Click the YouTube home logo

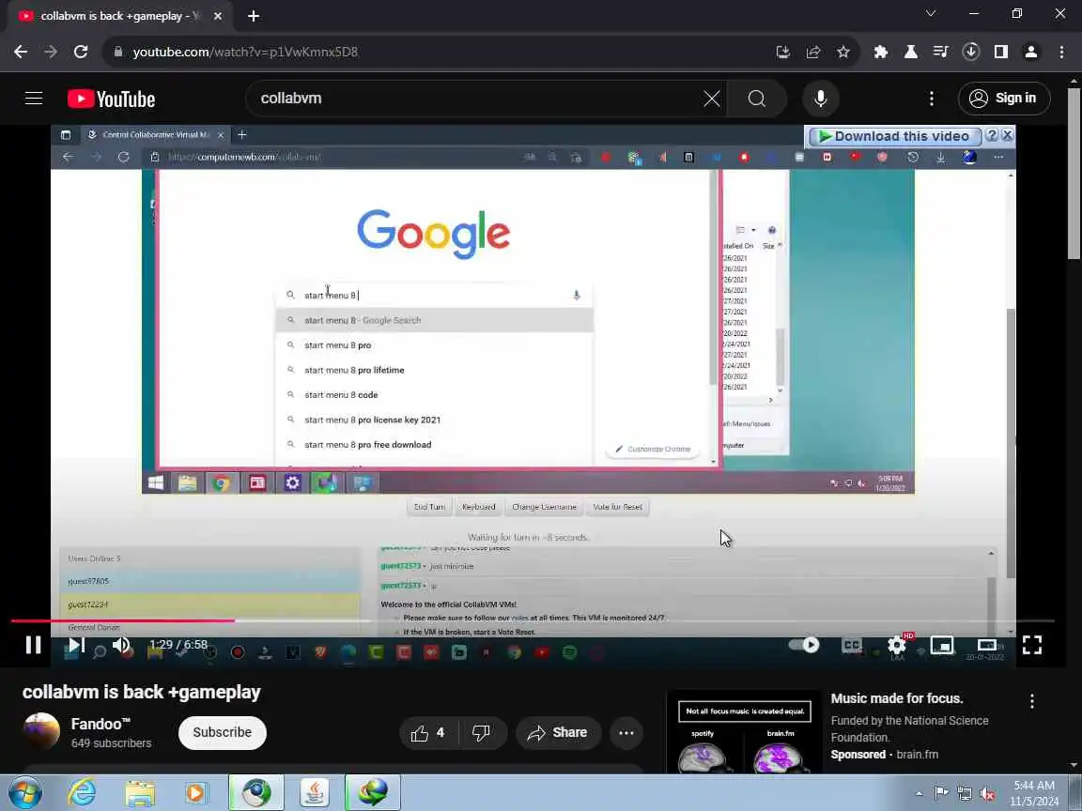point(111,99)
